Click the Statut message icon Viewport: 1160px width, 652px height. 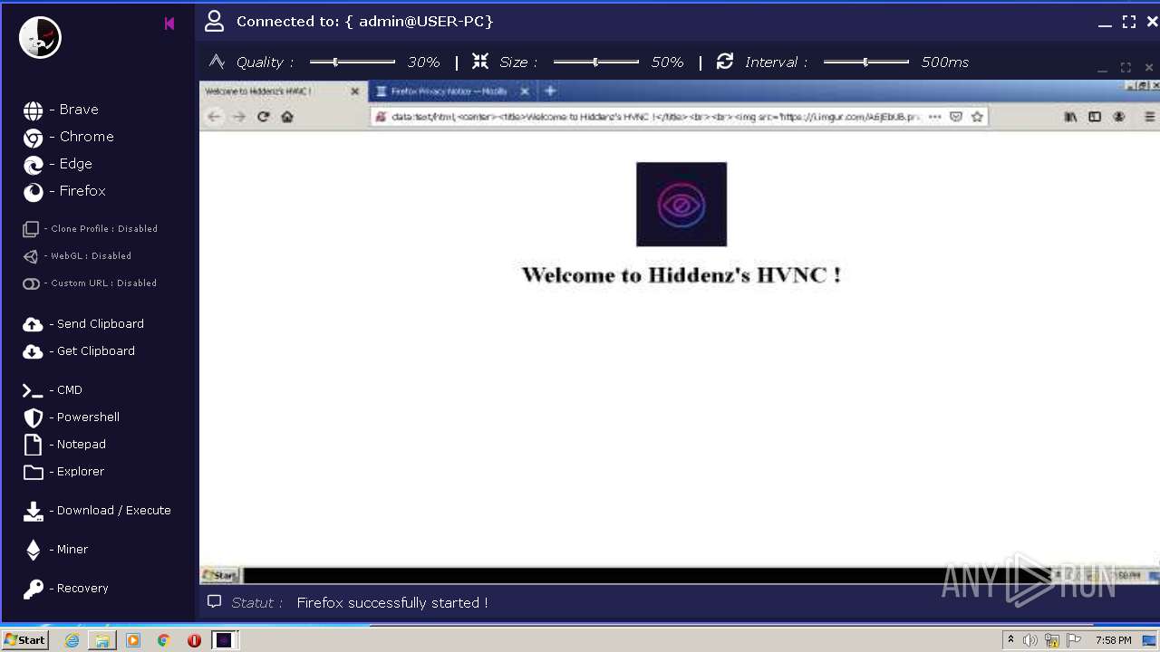point(214,601)
